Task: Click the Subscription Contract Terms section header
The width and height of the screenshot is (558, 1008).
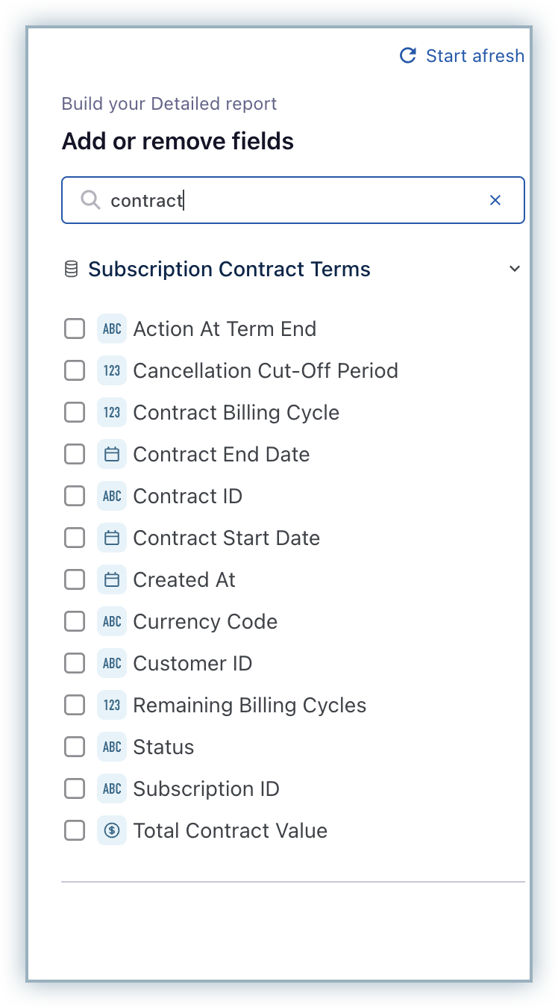Action: click(x=229, y=269)
